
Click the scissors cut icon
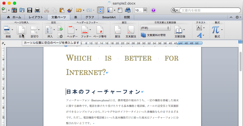pyautogui.click(x=46, y=10)
